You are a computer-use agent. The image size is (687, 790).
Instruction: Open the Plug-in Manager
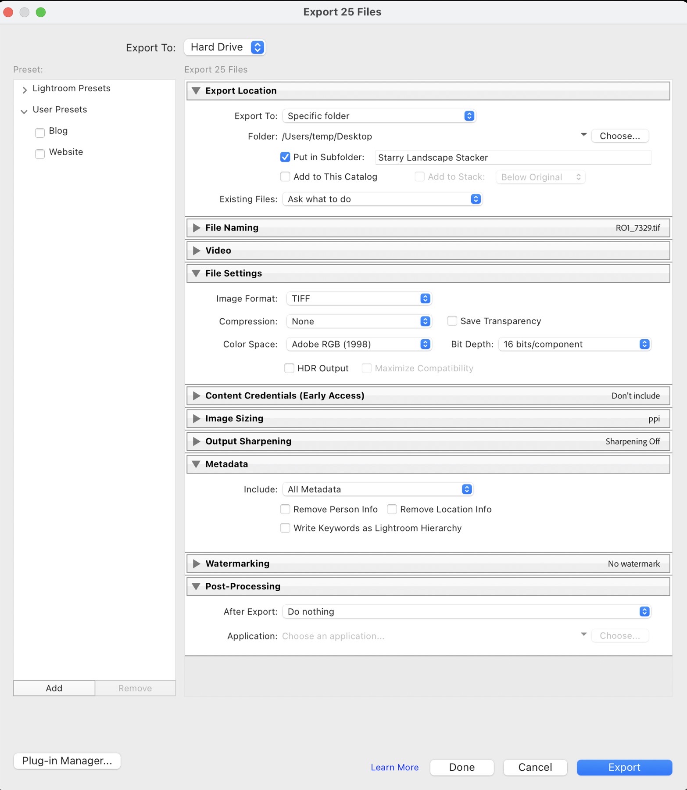coord(67,761)
